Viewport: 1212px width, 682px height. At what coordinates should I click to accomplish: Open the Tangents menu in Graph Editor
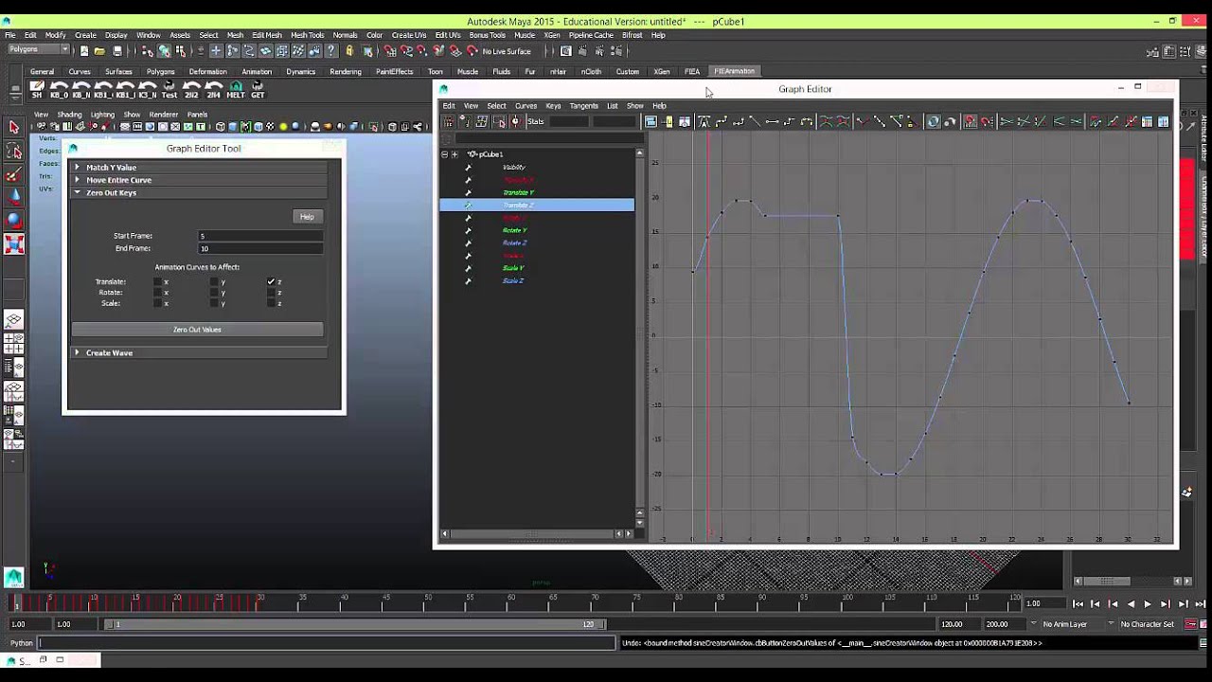(583, 106)
